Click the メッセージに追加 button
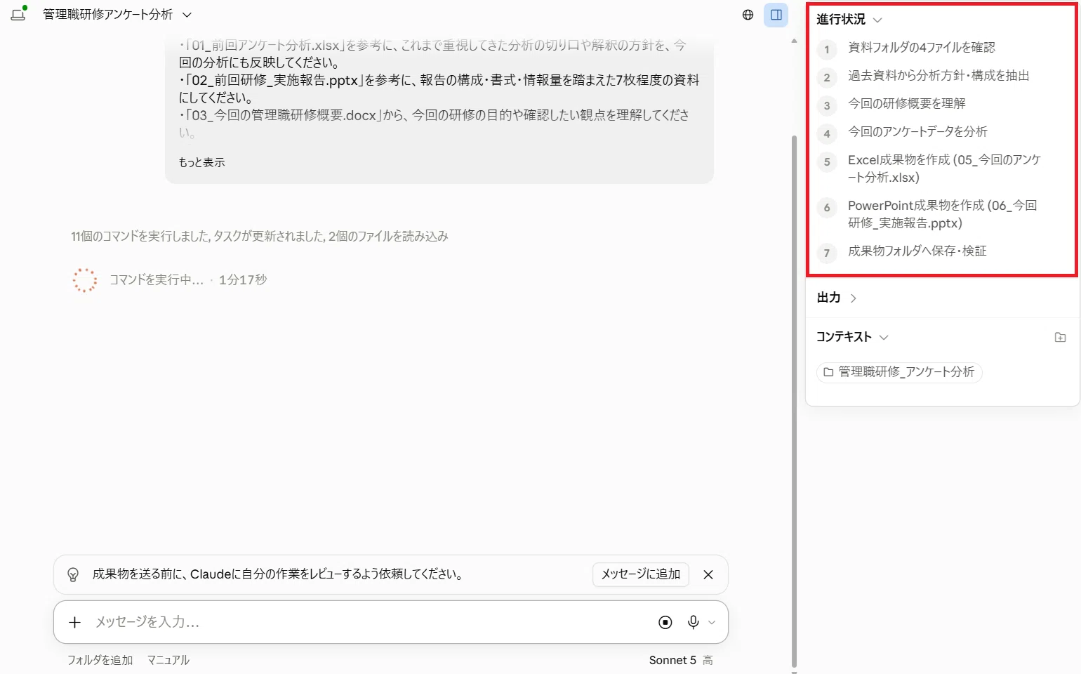Viewport: 1081px width, 674px height. (x=641, y=574)
